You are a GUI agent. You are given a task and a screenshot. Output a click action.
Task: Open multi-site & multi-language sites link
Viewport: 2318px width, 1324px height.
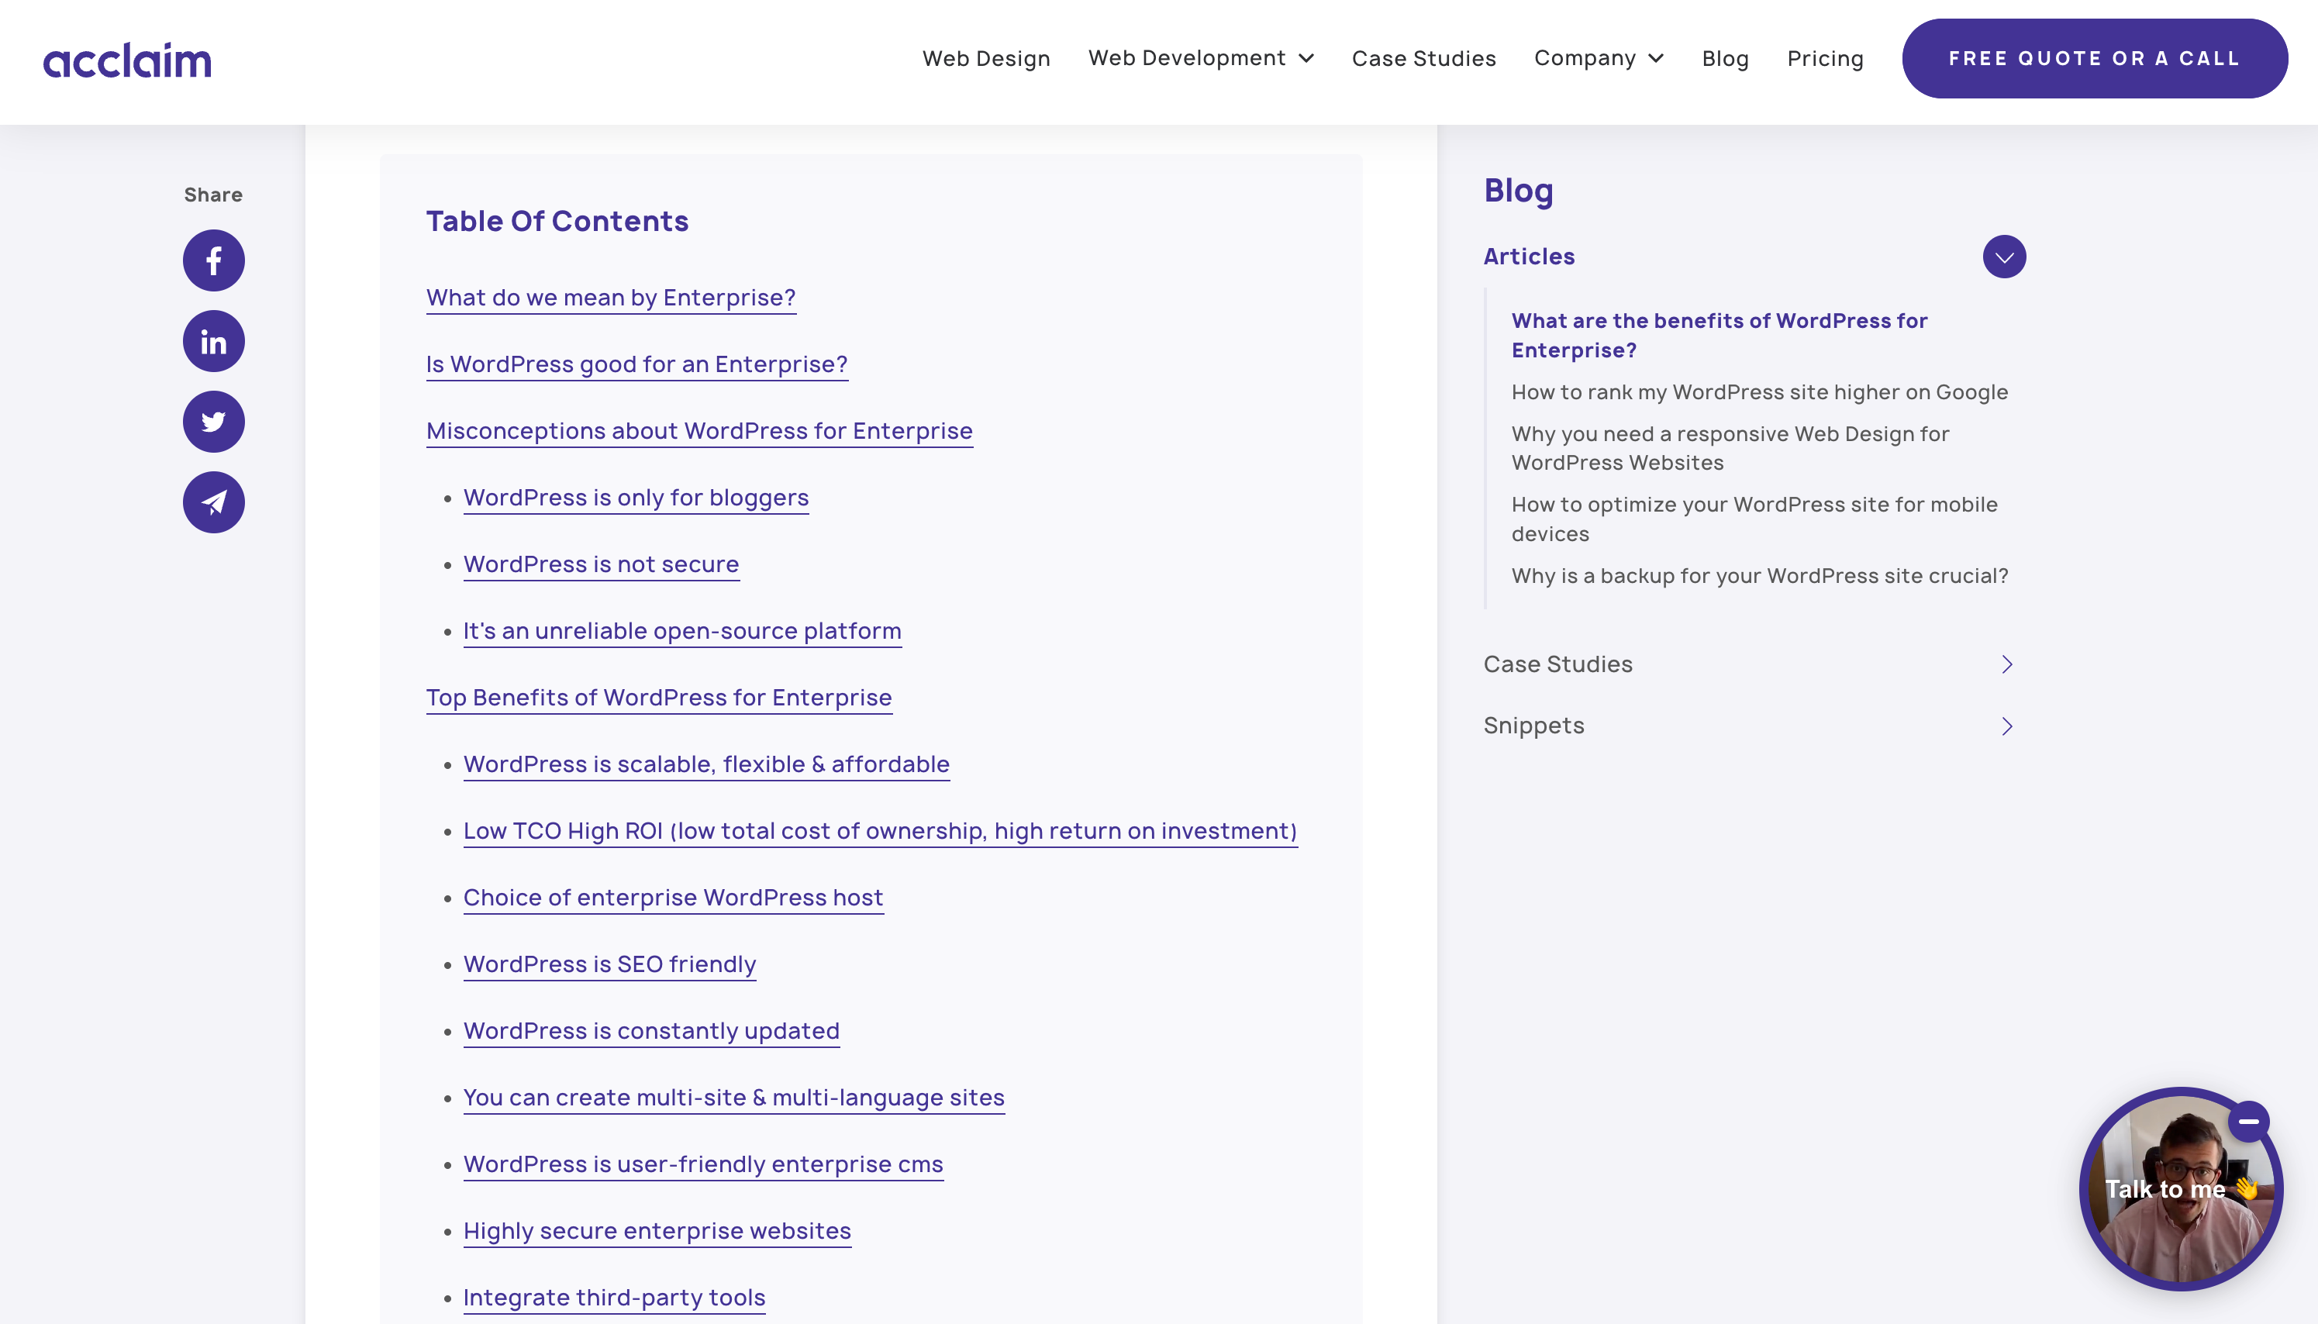pos(734,1098)
